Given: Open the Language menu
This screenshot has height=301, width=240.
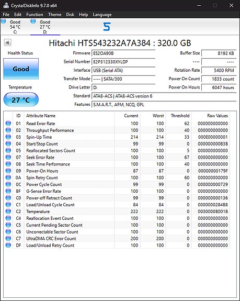Looking at the screenshot, I should 102,15.
